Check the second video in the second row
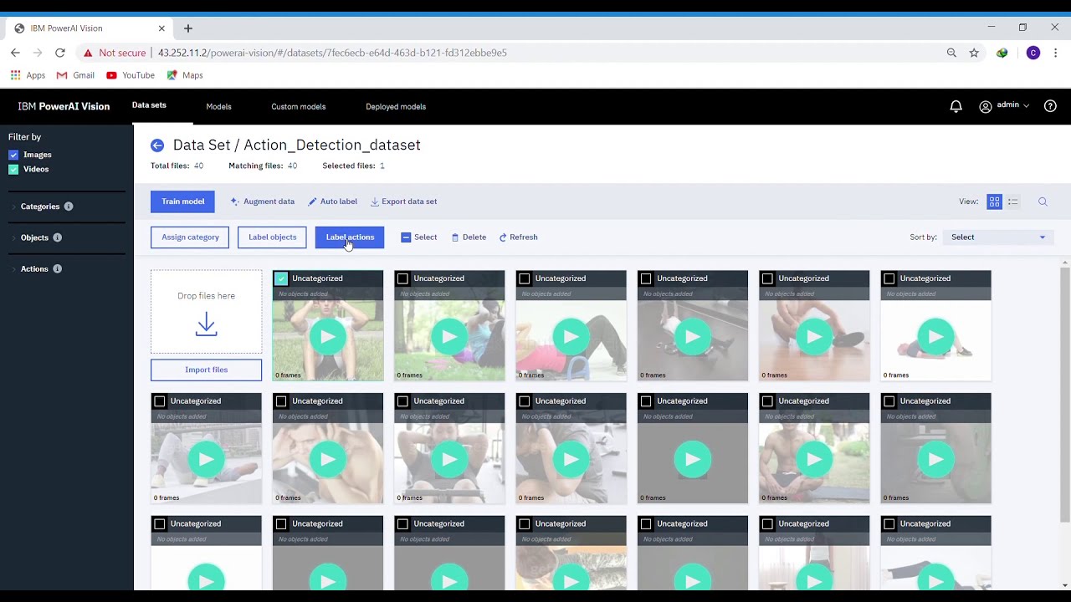 (281, 401)
